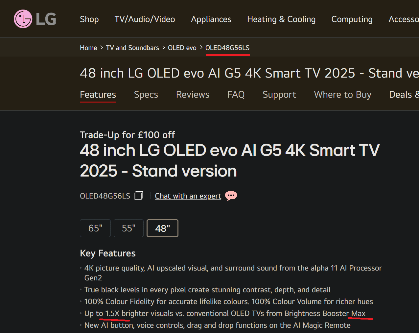Go to Where to Buy tab
This screenshot has width=419, height=333.
click(343, 95)
